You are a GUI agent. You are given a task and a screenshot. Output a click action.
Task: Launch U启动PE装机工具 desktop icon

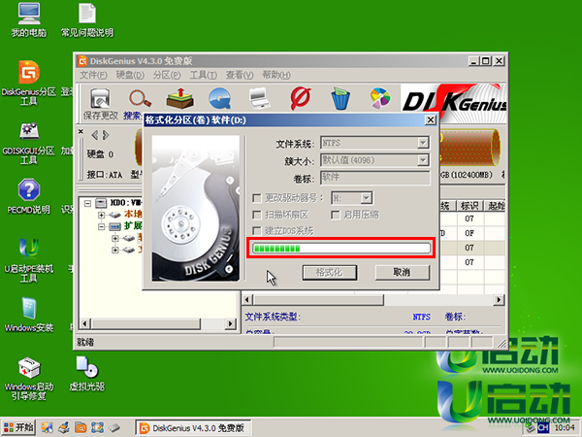coord(29,260)
